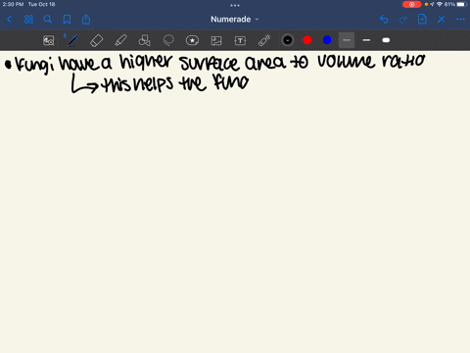Open the search magnifier
The image size is (470, 353).
point(48,20)
